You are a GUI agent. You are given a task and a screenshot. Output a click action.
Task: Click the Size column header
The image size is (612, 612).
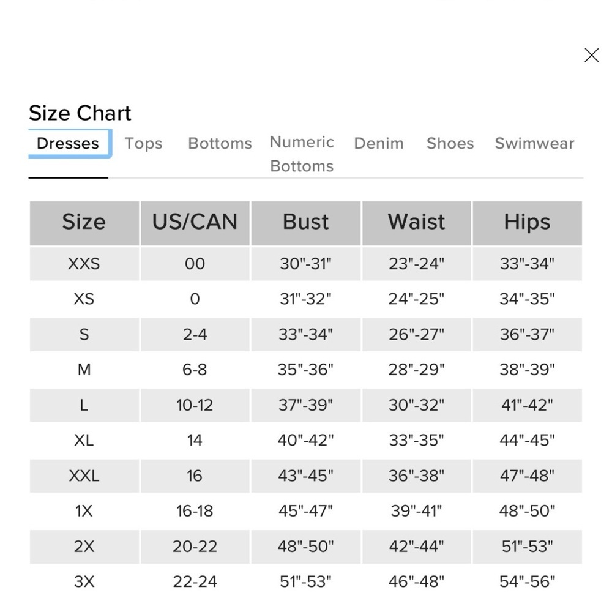pyautogui.click(x=84, y=223)
